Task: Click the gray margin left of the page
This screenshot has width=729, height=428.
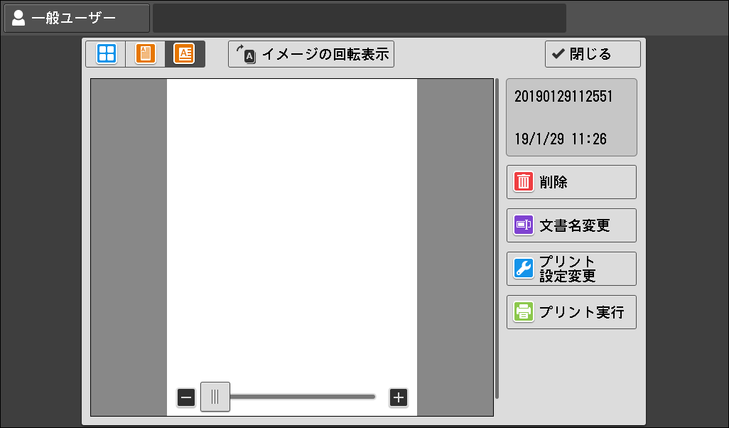Action: tap(129, 242)
